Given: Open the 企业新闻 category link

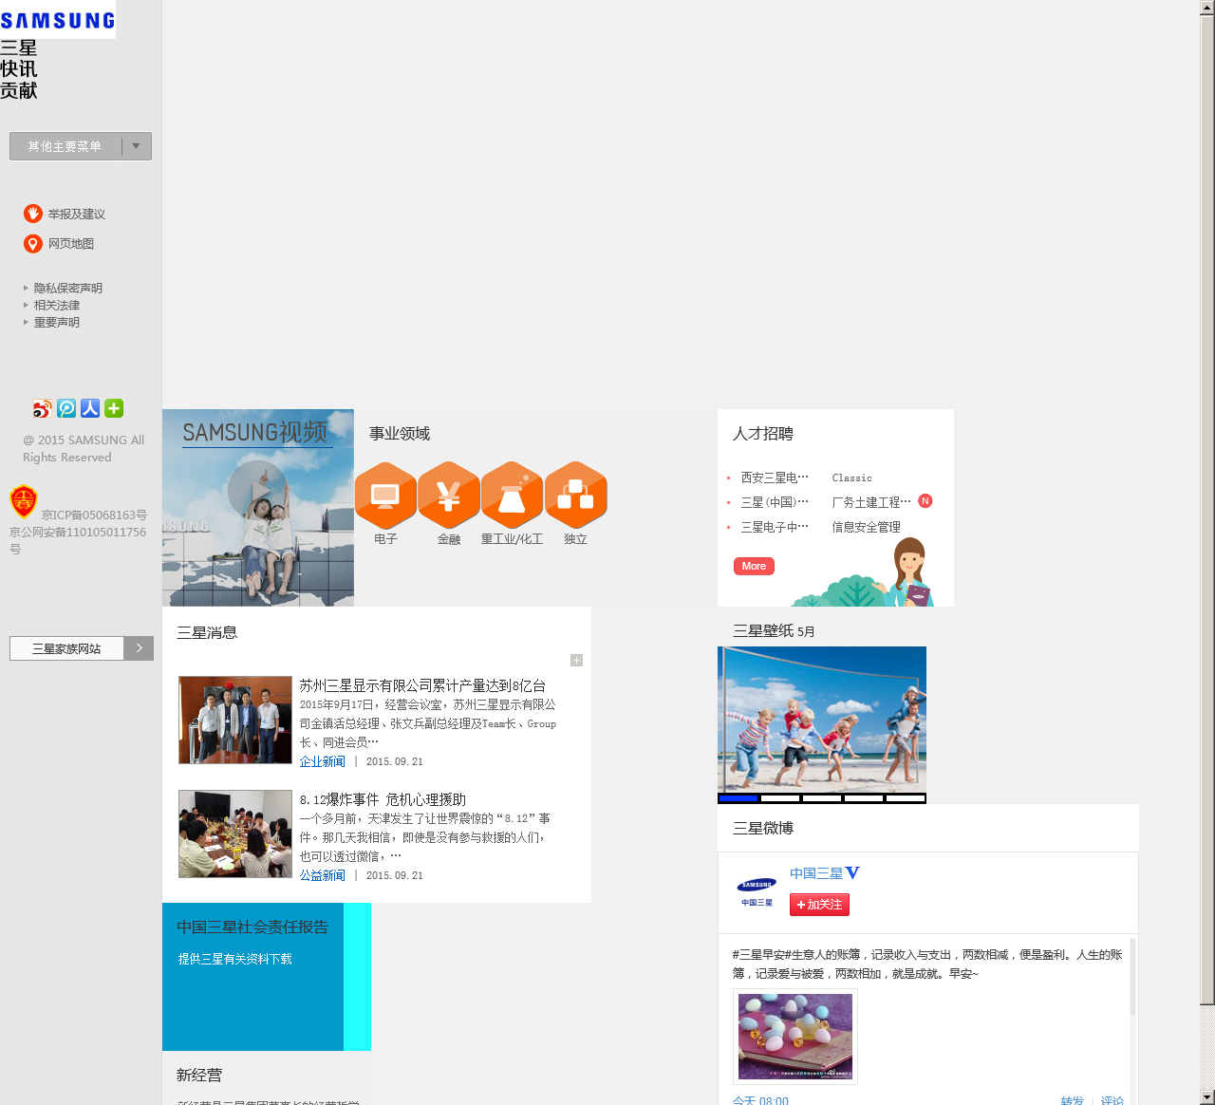Looking at the screenshot, I should [x=323, y=761].
